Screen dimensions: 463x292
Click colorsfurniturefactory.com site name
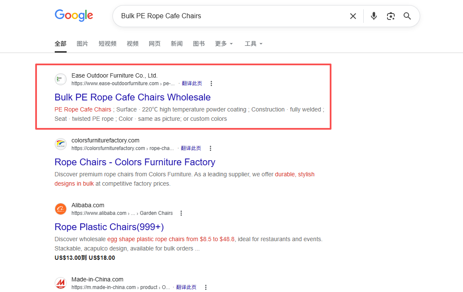pos(105,140)
